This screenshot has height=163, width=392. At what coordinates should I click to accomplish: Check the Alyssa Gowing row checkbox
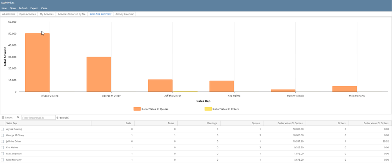point(2,129)
